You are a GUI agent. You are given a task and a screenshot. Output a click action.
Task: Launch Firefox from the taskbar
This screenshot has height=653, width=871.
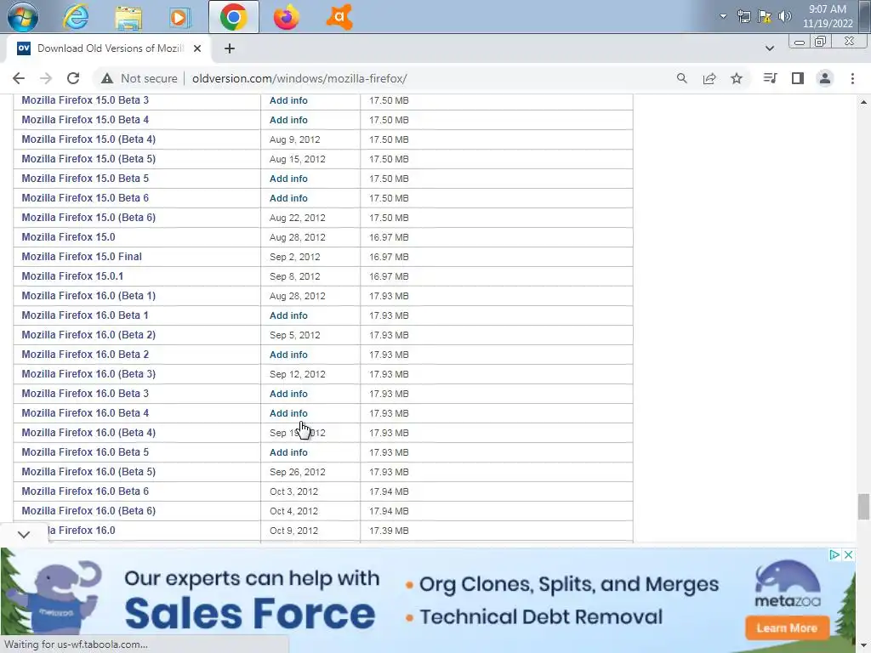coord(286,17)
